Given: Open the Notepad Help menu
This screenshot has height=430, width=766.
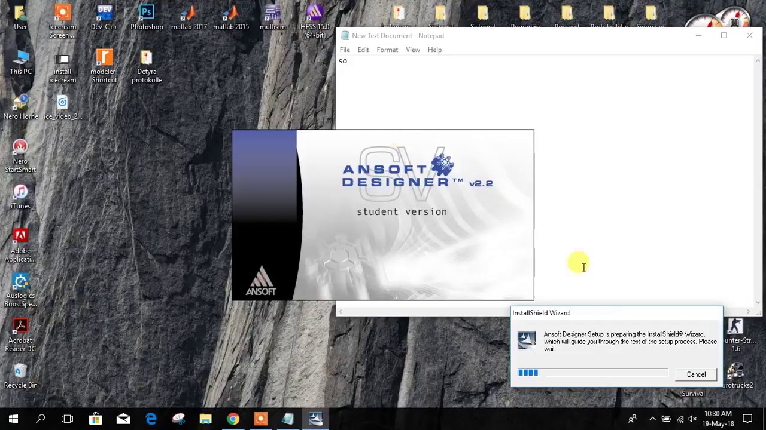Looking at the screenshot, I should pos(434,50).
